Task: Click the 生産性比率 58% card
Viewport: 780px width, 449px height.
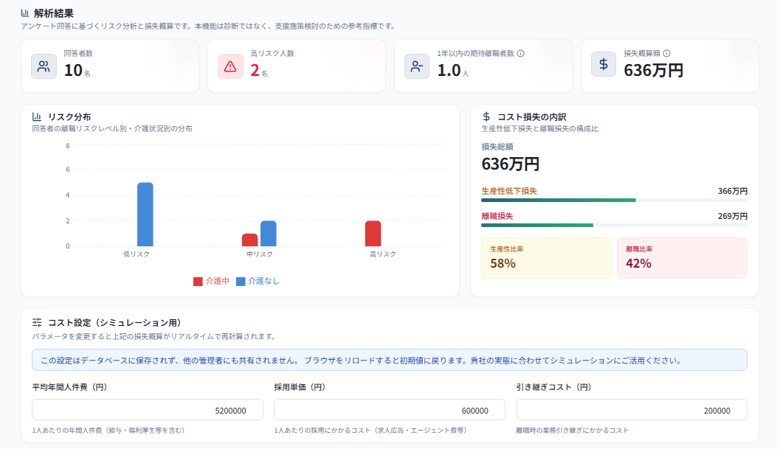Action: pos(546,258)
